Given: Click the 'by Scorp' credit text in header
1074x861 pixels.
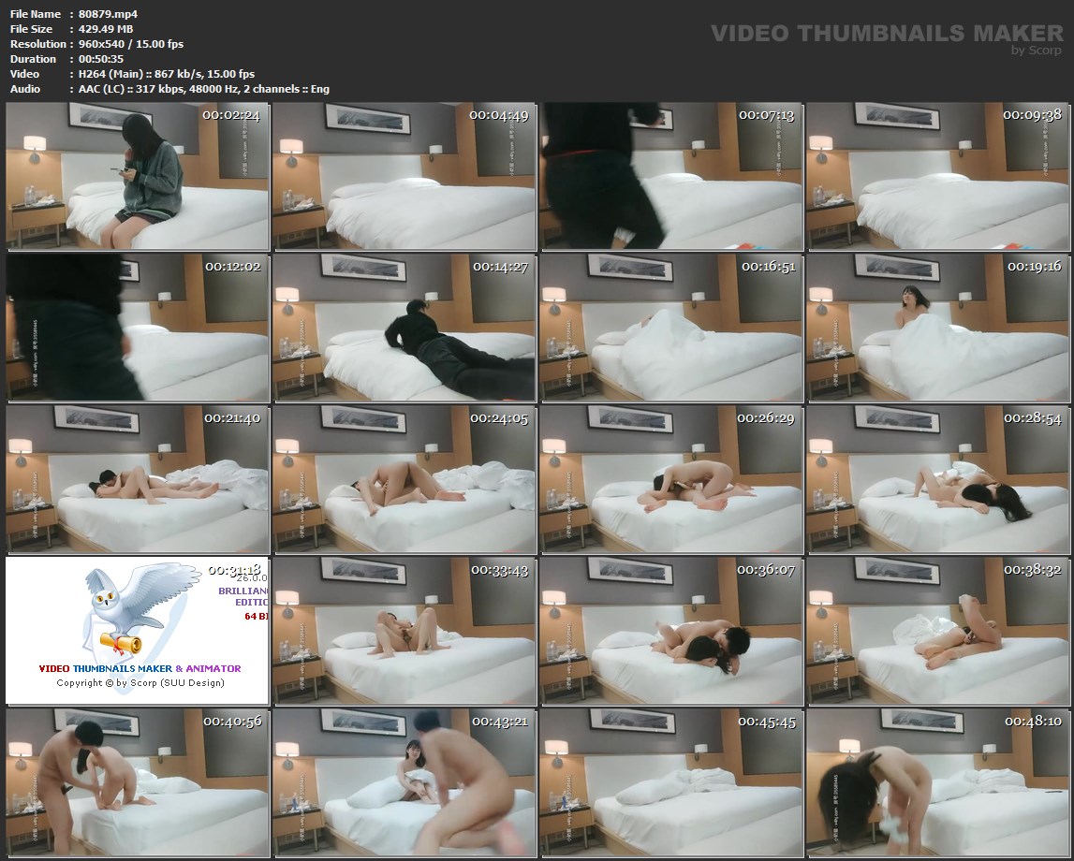Looking at the screenshot, I should [x=1037, y=50].
